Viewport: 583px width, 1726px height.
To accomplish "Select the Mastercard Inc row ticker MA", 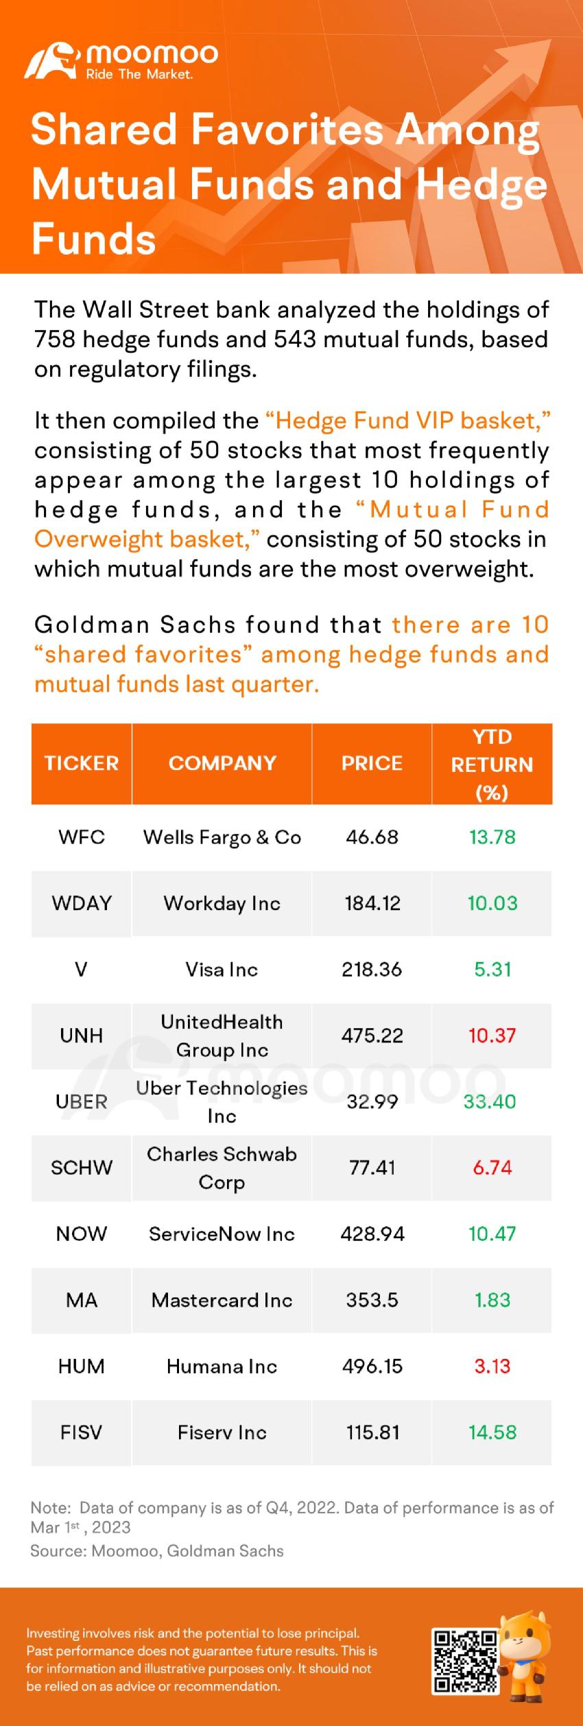I will click(x=82, y=1300).
